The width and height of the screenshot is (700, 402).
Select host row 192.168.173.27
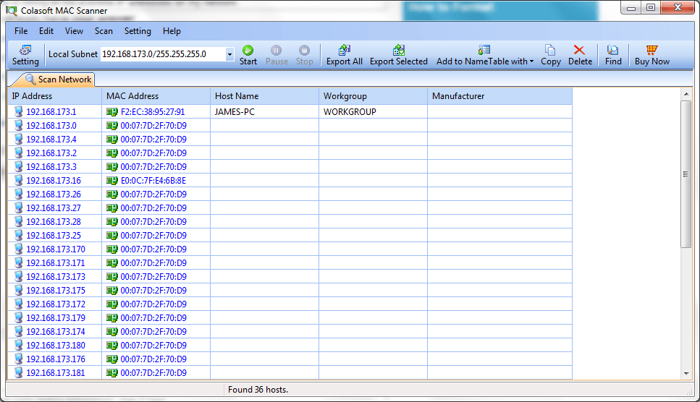point(290,208)
